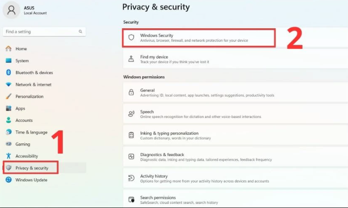This screenshot has height=208, width=348.
Task: Select Privacy & security in sidebar
Action: 32,168
